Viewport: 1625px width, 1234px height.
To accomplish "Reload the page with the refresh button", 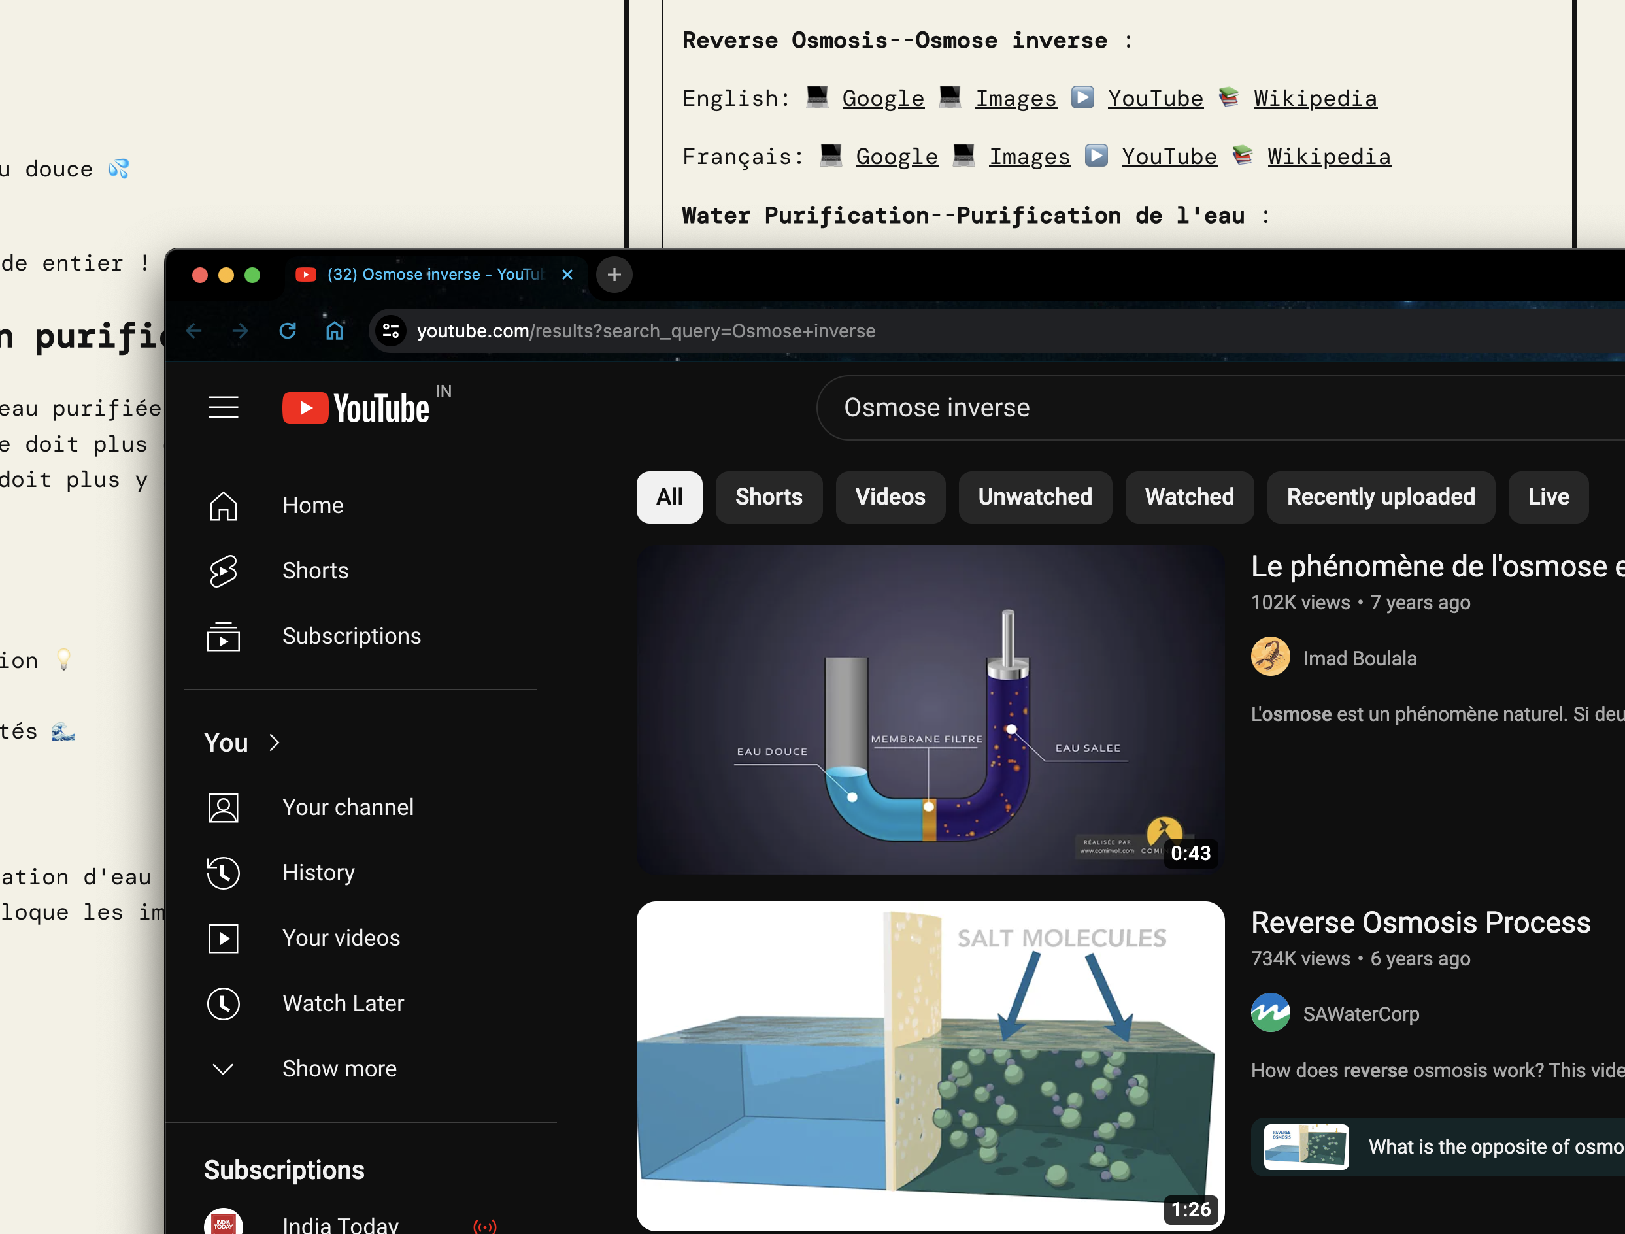I will click(287, 331).
